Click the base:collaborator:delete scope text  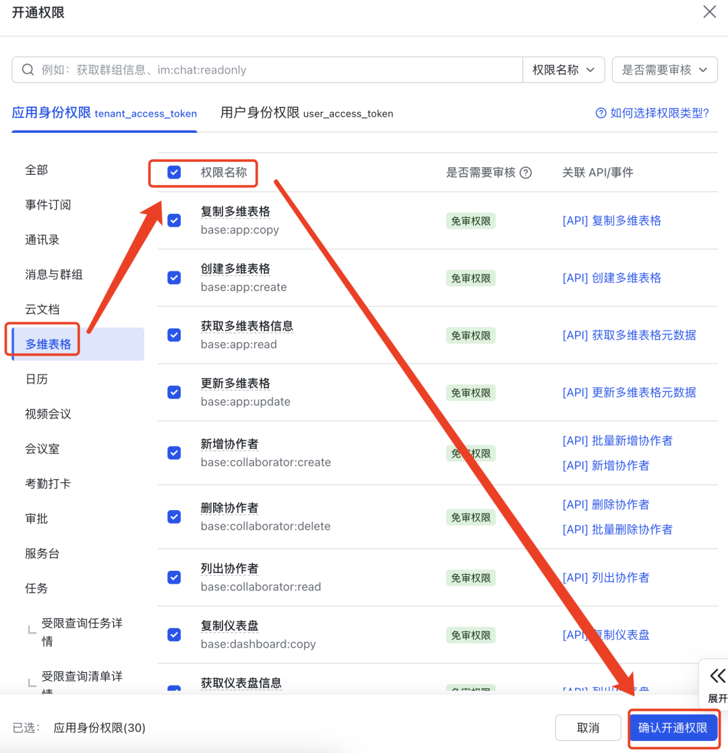click(266, 526)
